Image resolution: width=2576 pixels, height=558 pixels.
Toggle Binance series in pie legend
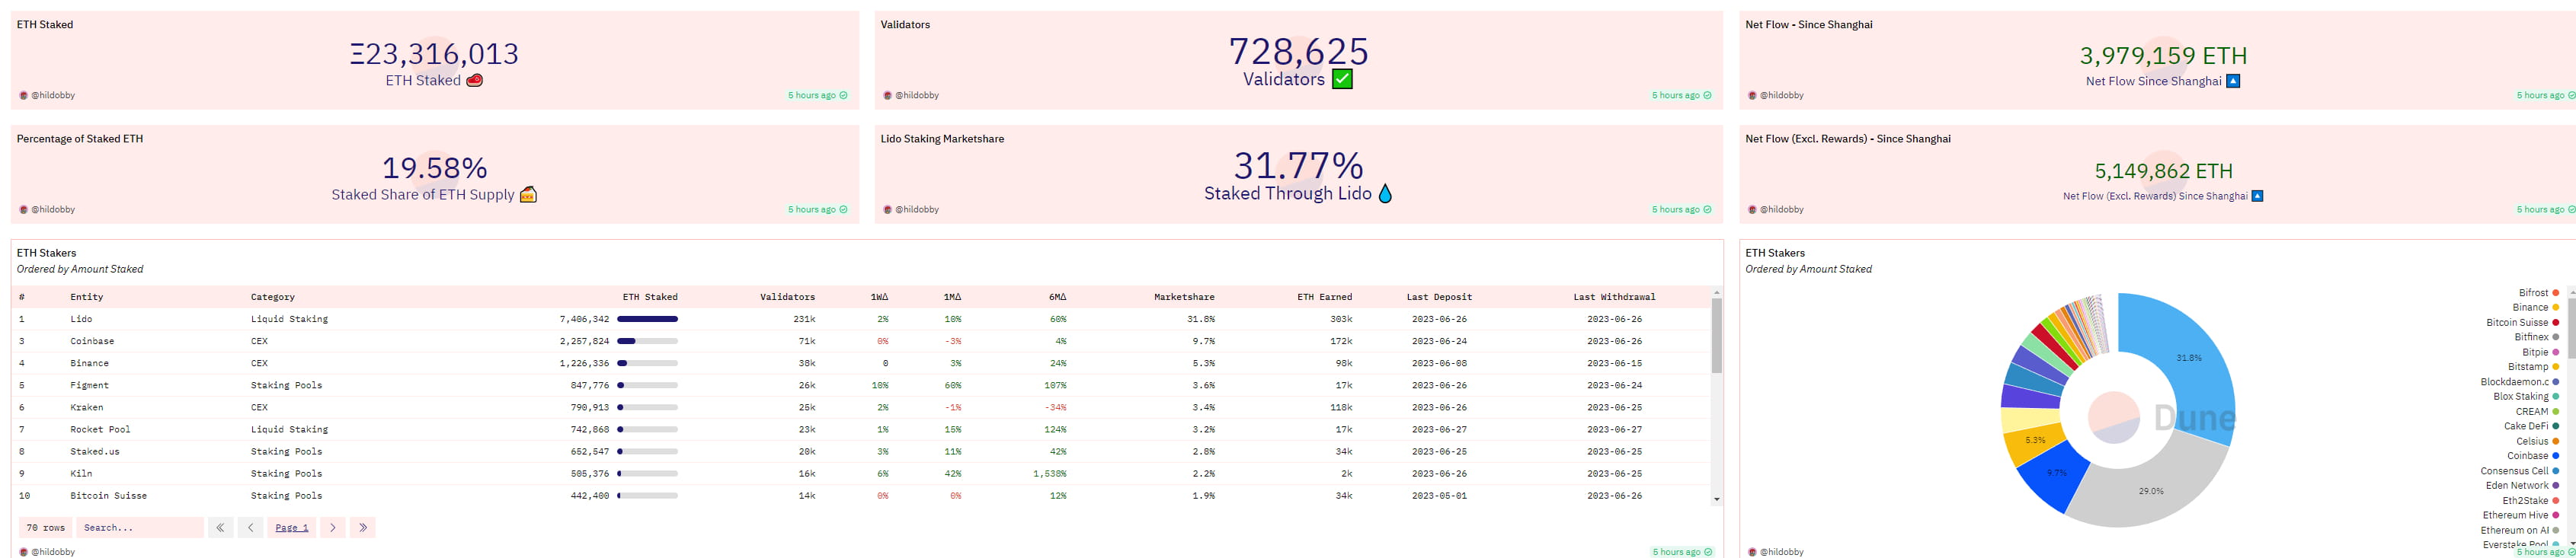[2536, 308]
